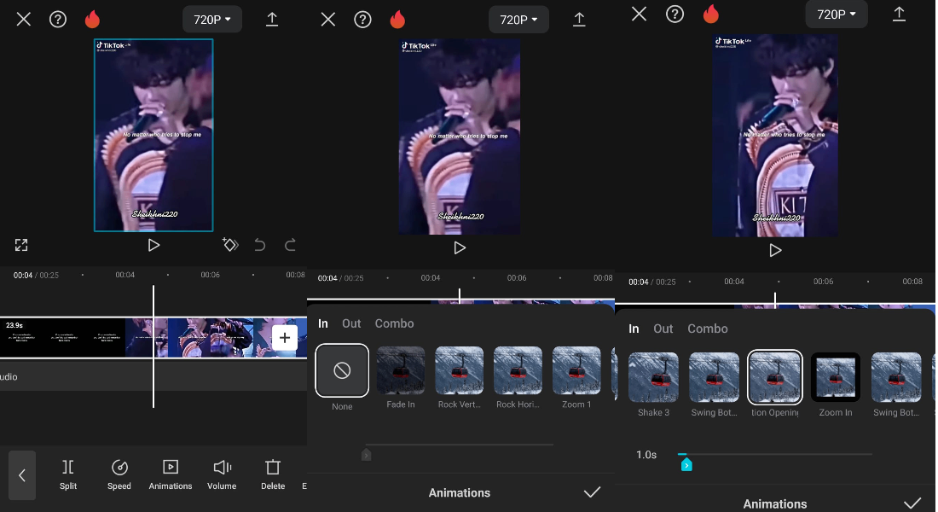Close the editor in the left screen
Screen dimensions: 938x512
pos(23,19)
